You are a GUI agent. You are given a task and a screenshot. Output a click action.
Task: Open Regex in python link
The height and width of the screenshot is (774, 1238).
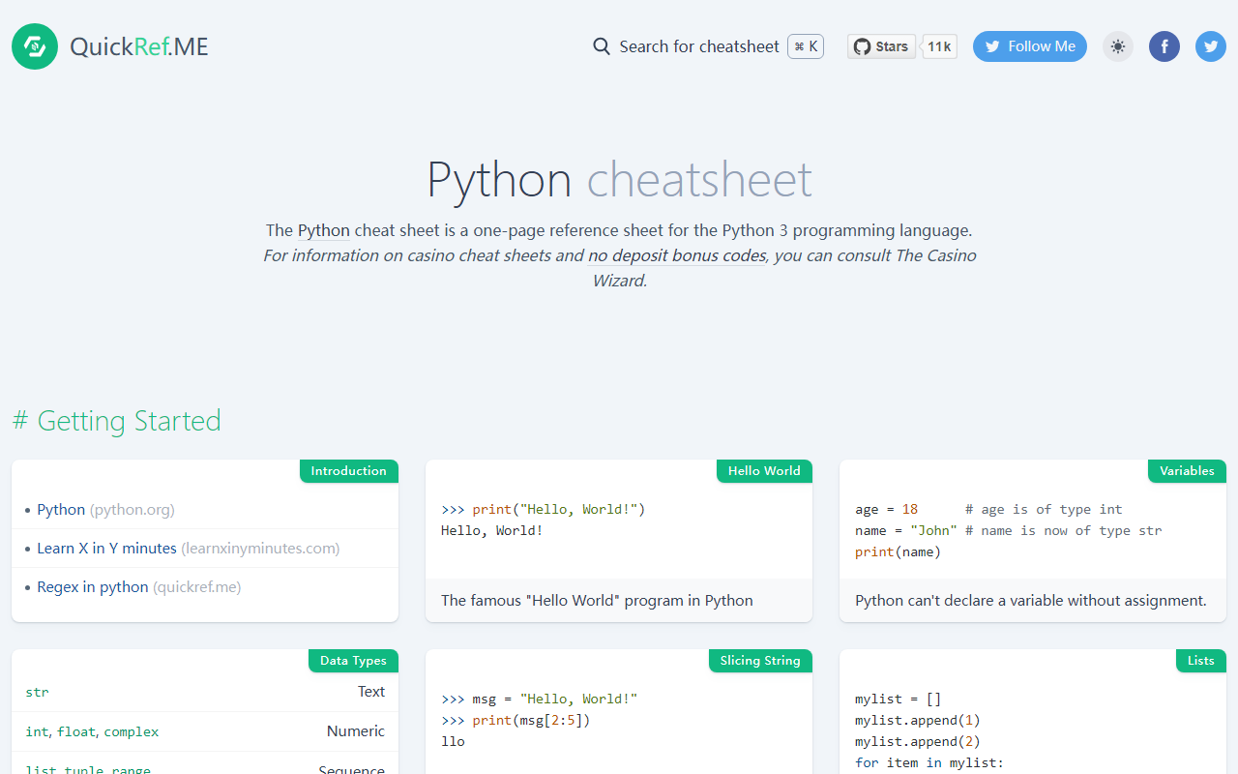pos(138,586)
